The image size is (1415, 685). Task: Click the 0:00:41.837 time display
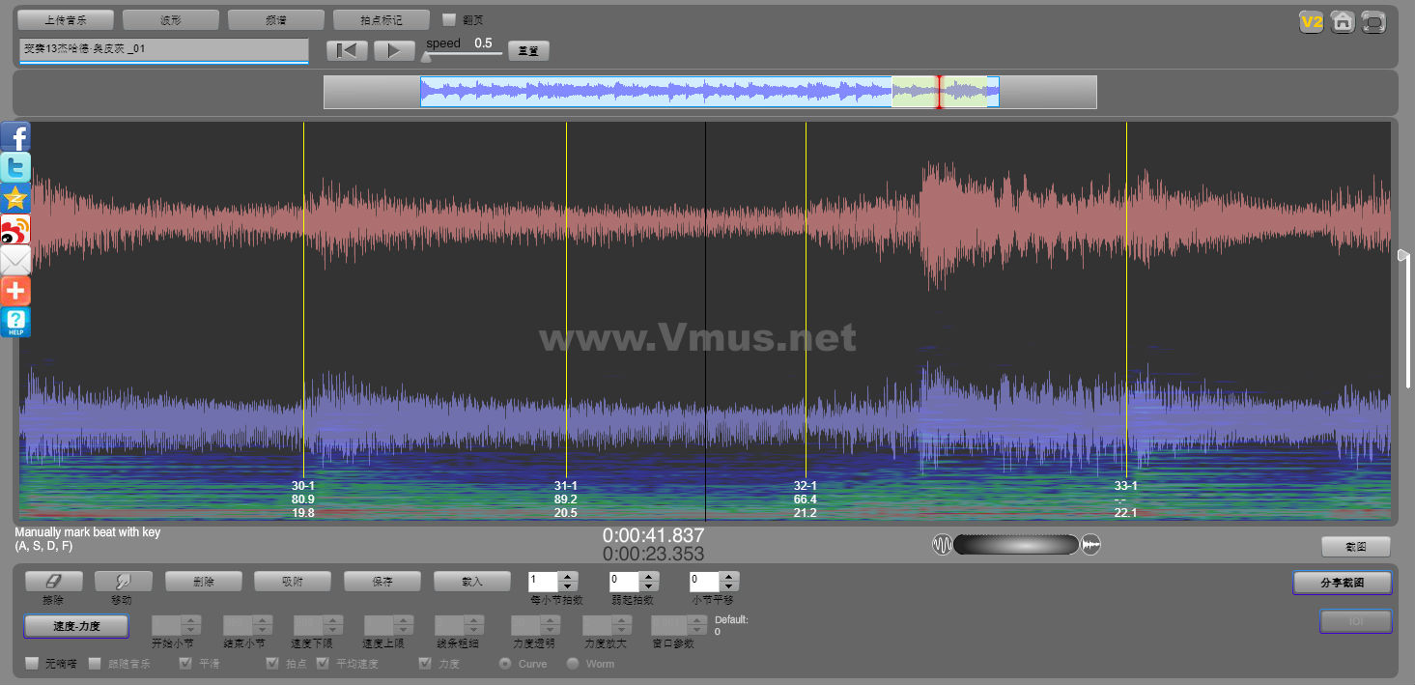654,535
